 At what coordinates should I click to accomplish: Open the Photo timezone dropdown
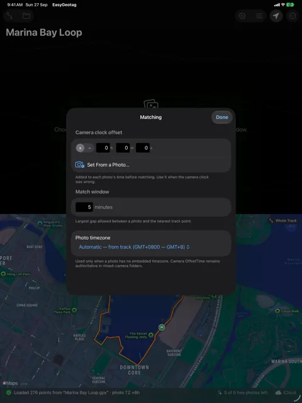[x=134, y=247]
